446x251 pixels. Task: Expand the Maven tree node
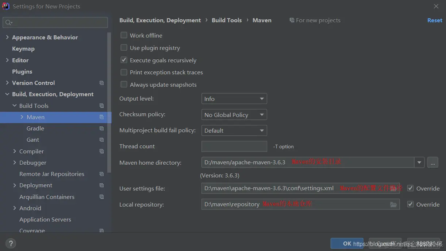pyautogui.click(x=22, y=117)
